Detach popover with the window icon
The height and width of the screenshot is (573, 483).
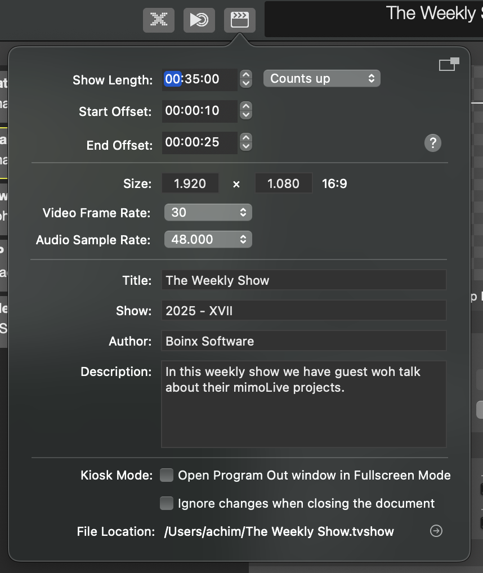pos(449,64)
